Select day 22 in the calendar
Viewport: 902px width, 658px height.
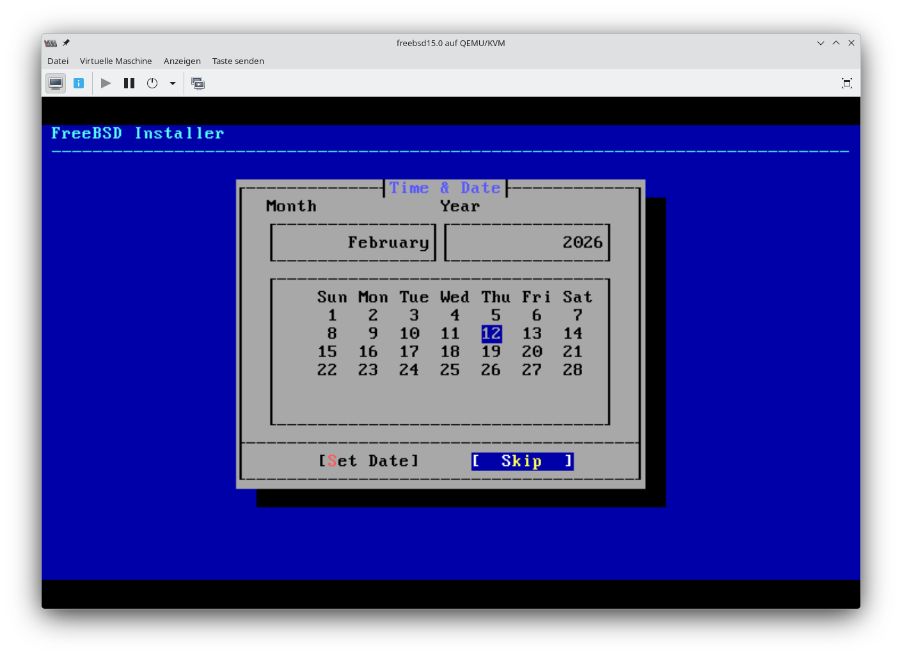coord(328,370)
